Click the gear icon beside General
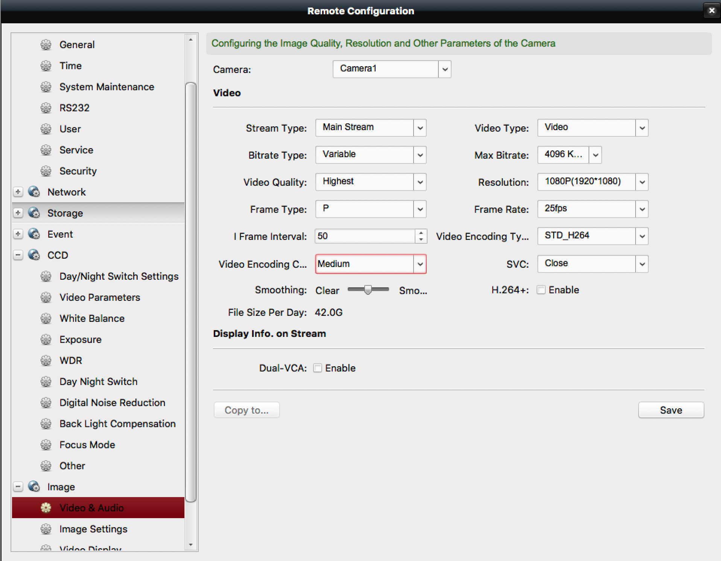This screenshot has width=721, height=561. (x=46, y=45)
